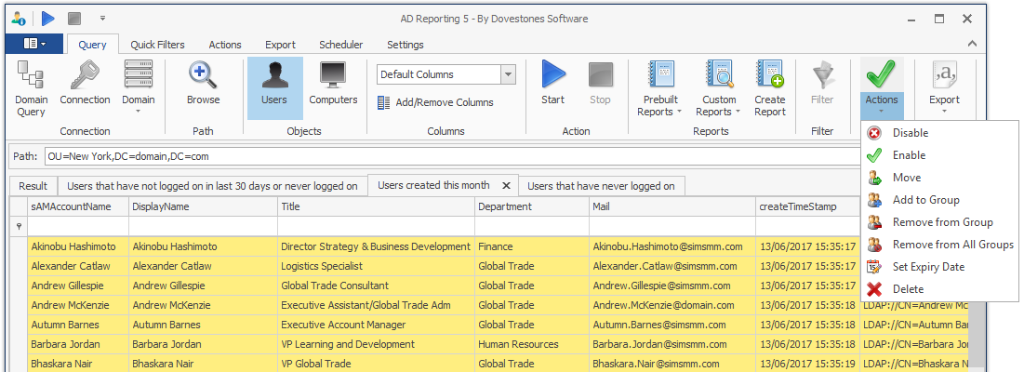Expand the Prebuilt Reports dropdown
The height and width of the screenshot is (372, 1024).
tap(660, 87)
